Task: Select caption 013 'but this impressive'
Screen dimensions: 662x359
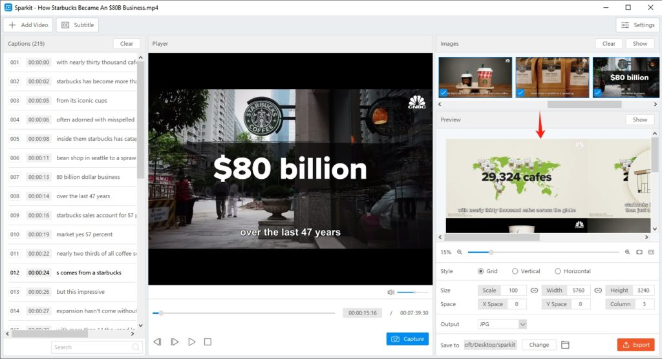Action: pos(72,291)
